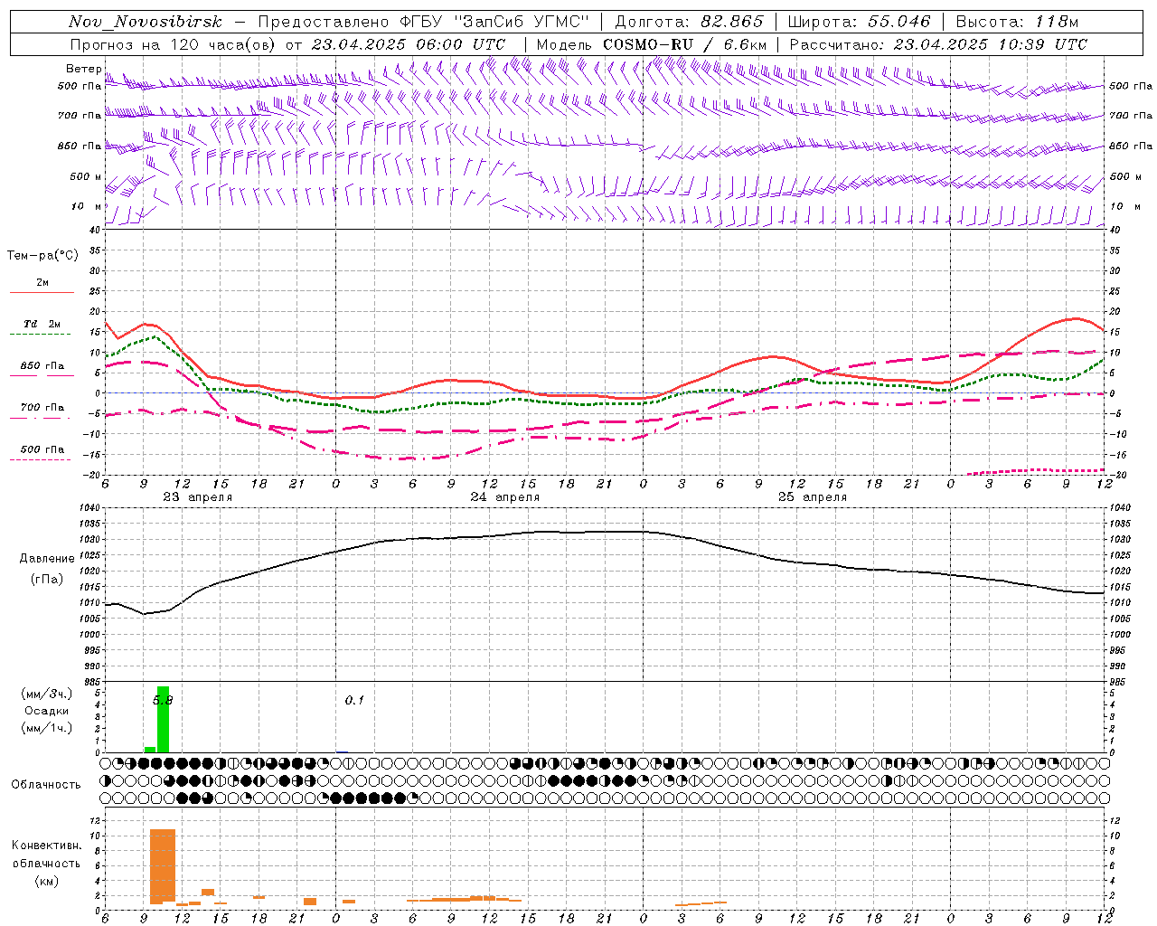Click the "25 апреля" date label

pos(812,496)
